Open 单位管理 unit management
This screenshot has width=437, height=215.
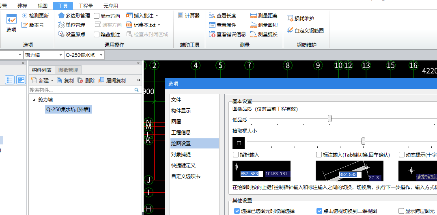click(x=71, y=25)
